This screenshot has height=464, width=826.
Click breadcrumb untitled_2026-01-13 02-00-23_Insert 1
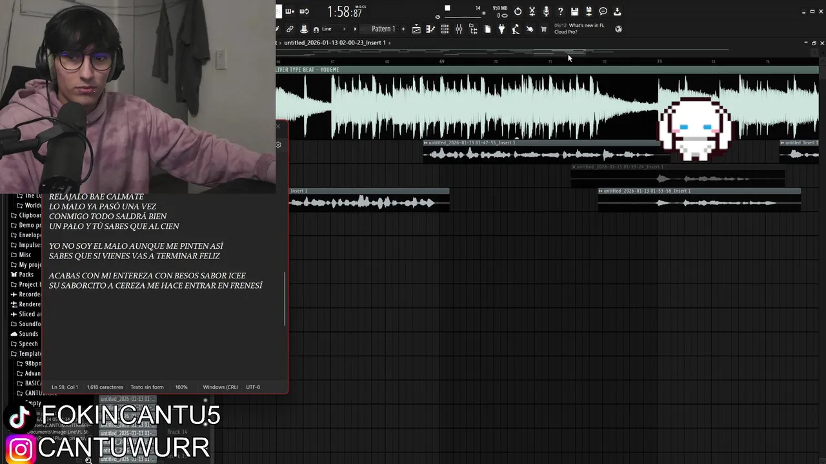(335, 43)
